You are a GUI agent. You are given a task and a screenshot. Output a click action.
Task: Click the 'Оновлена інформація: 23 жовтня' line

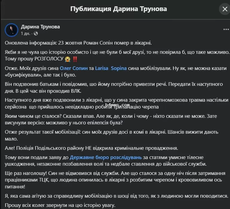tap(79, 43)
